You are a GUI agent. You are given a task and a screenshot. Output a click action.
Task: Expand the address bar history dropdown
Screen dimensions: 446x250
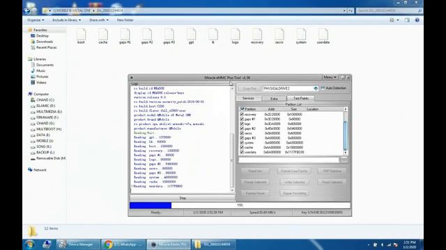pyautogui.click(x=344, y=10)
